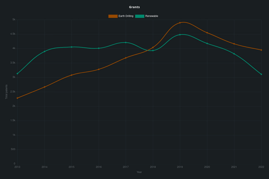Click the Earth Drilling 2014 data point
This screenshot has height=179, width=269.
45,87
